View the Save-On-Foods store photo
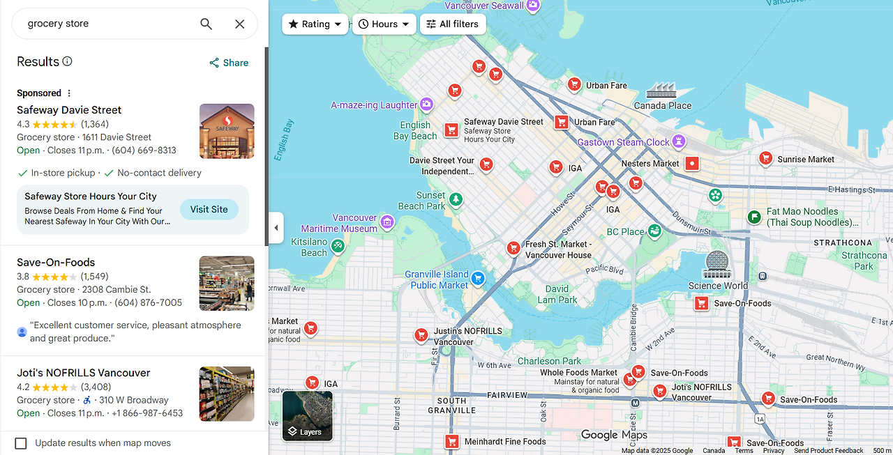 tap(227, 283)
